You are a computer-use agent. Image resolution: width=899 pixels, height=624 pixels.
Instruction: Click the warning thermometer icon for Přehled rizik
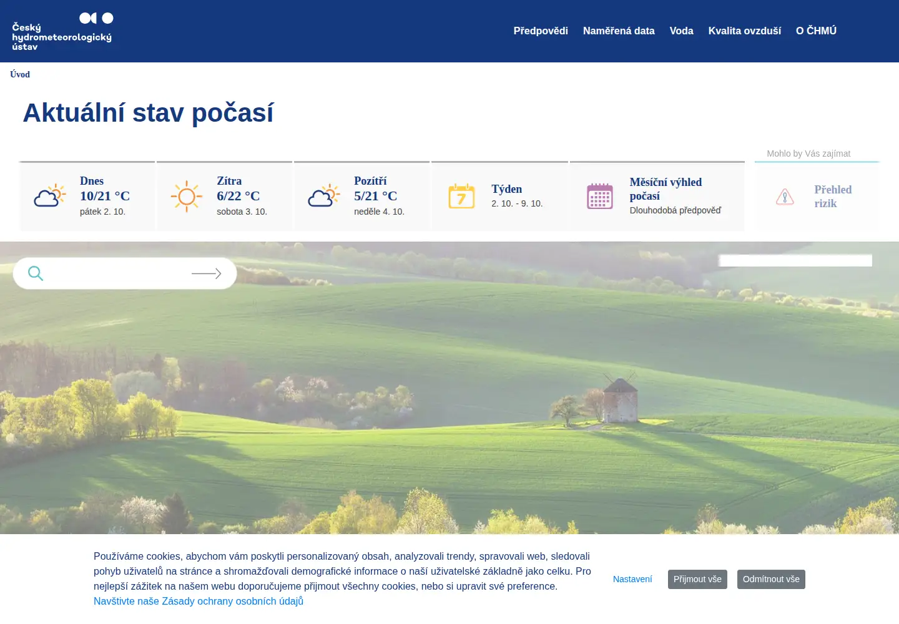pos(785,197)
